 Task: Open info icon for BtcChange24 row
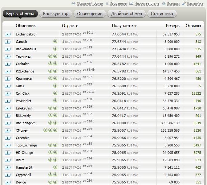point(8,123)
